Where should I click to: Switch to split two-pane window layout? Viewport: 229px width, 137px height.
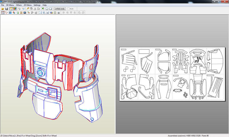(x=47, y=9)
